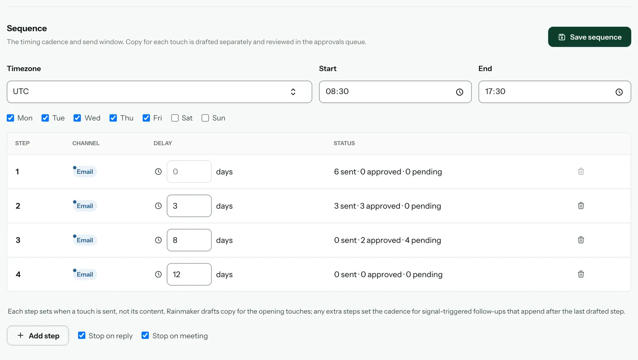Disable the Fri send day
Image resolution: width=638 pixels, height=360 pixels.
tap(146, 118)
